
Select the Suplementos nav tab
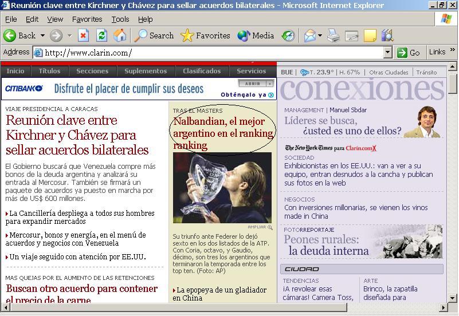click(146, 71)
